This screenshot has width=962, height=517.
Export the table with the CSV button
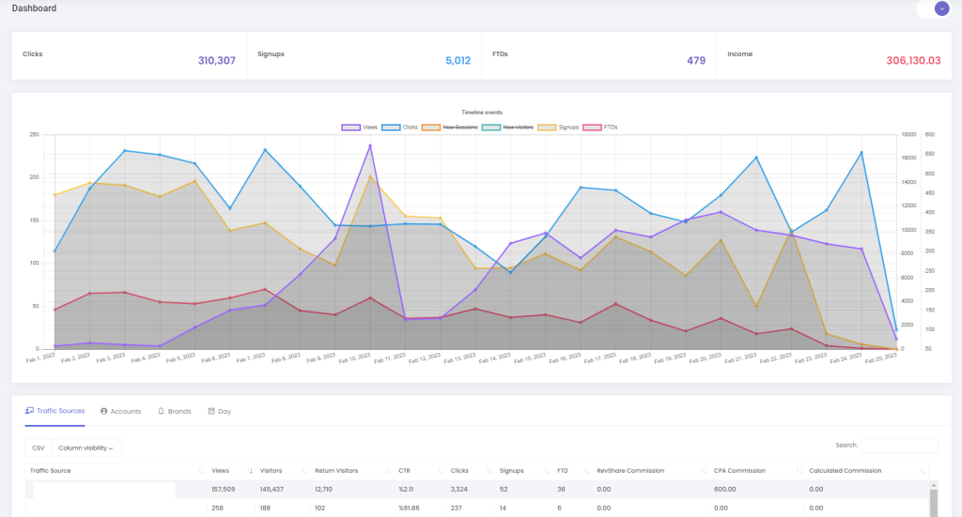tap(39, 448)
